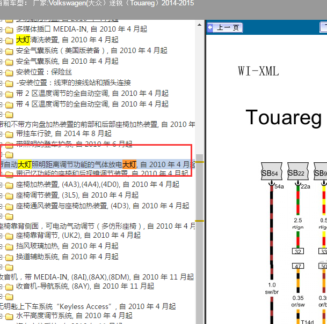Expand the 大灯清洗装置 tree node
The width and height of the screenshot is (327, 324).
click(1, 41)
